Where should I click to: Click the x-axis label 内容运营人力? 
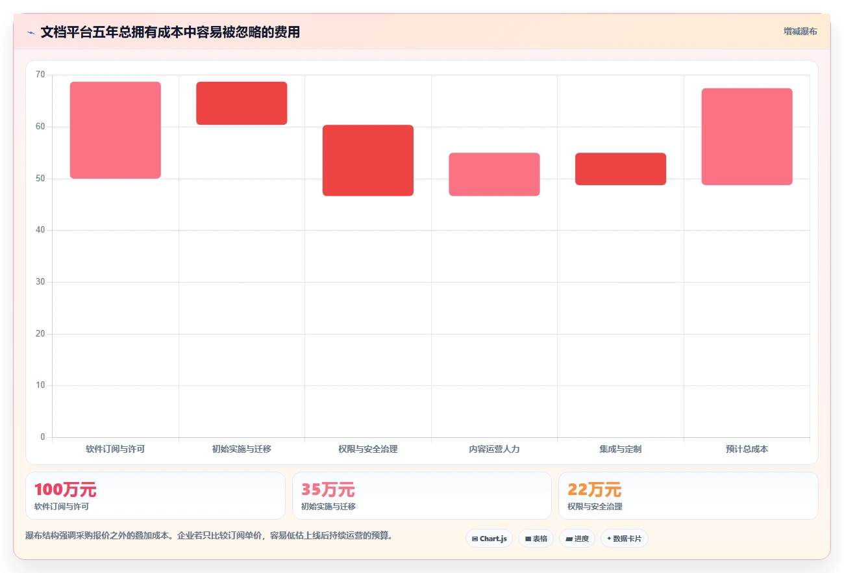point(494,449)
